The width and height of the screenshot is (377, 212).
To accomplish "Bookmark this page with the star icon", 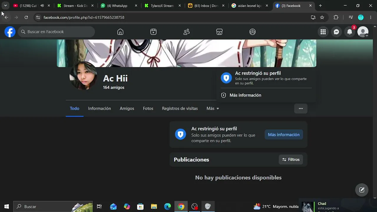I will (322, 17).
